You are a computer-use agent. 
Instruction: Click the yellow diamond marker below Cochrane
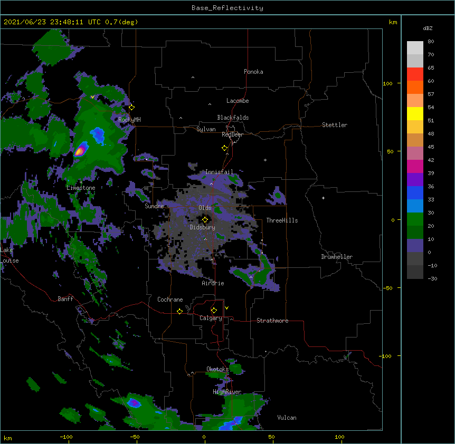tap(179, 311)
